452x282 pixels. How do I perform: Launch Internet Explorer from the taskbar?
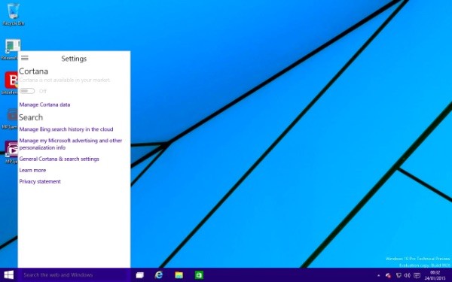[x=158, y=275]
